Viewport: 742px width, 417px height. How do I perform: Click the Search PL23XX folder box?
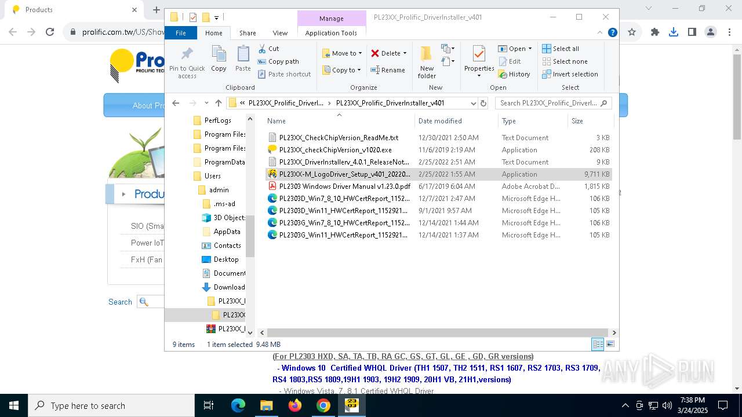pyautogui.click(x=553, y=103)
